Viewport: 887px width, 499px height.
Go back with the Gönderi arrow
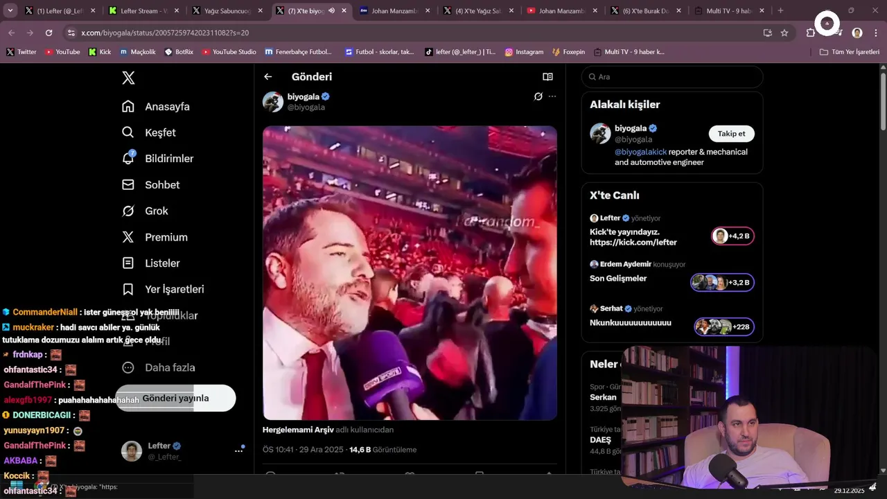[x=267, y=77]
